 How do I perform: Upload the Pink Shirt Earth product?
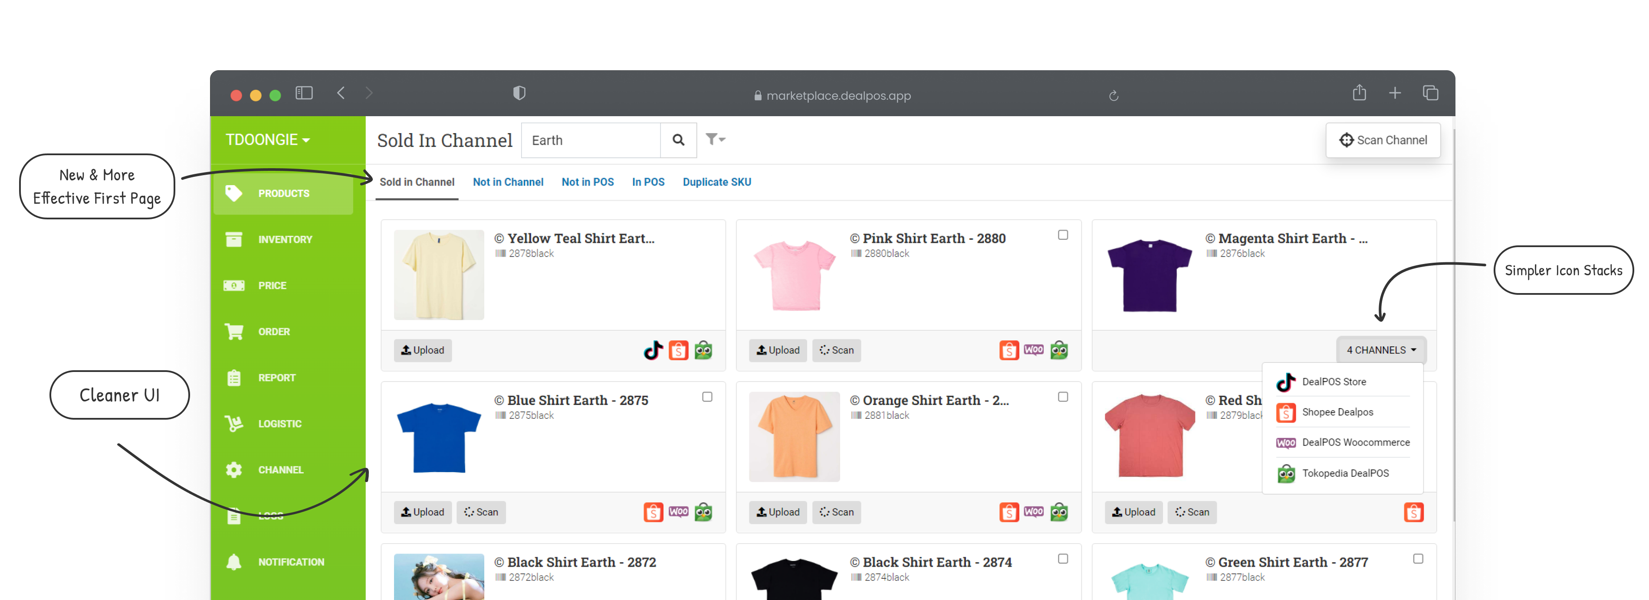[x=778, y=350]
